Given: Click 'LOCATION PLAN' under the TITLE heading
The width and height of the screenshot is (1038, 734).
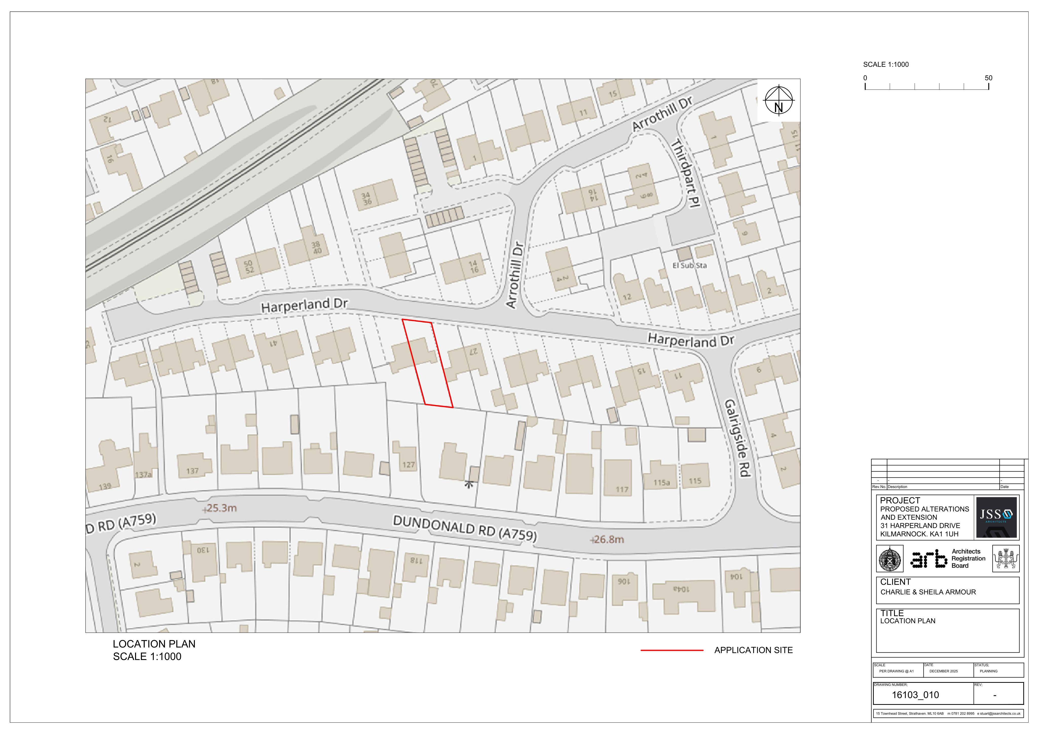Looking at the screenshot, I should point(907,621).
